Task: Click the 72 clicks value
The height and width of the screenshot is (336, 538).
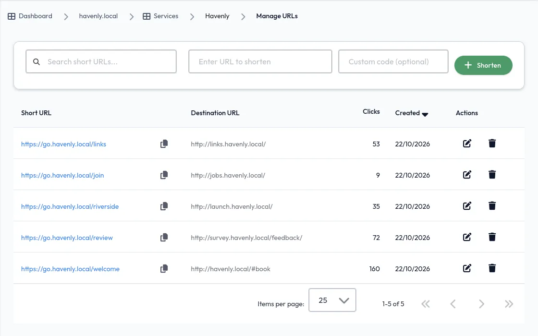Action: coord(376,238)
